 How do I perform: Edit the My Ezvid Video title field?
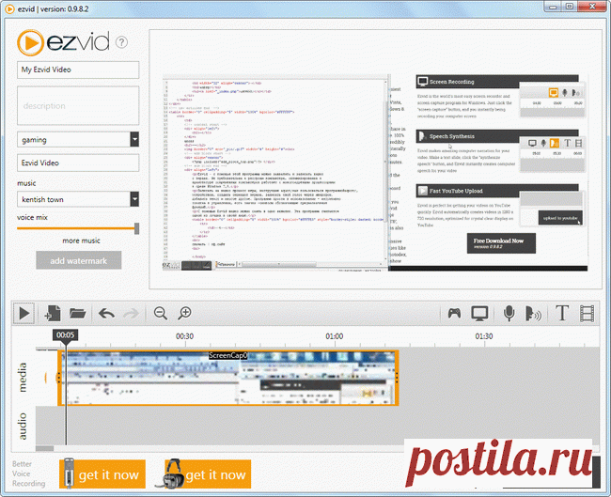point(78,70)
